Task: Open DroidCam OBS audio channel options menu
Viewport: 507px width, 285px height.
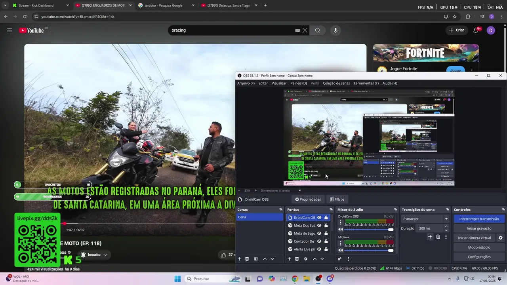Action: [x=341, y=222]
